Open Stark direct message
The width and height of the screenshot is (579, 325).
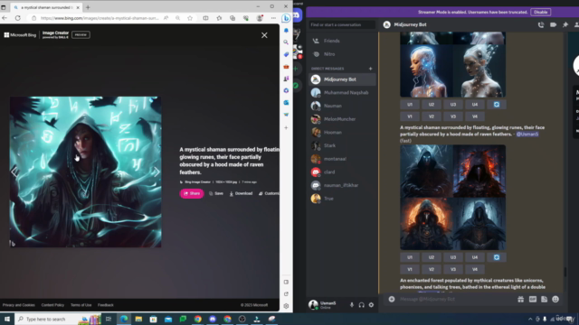point(342,145)
